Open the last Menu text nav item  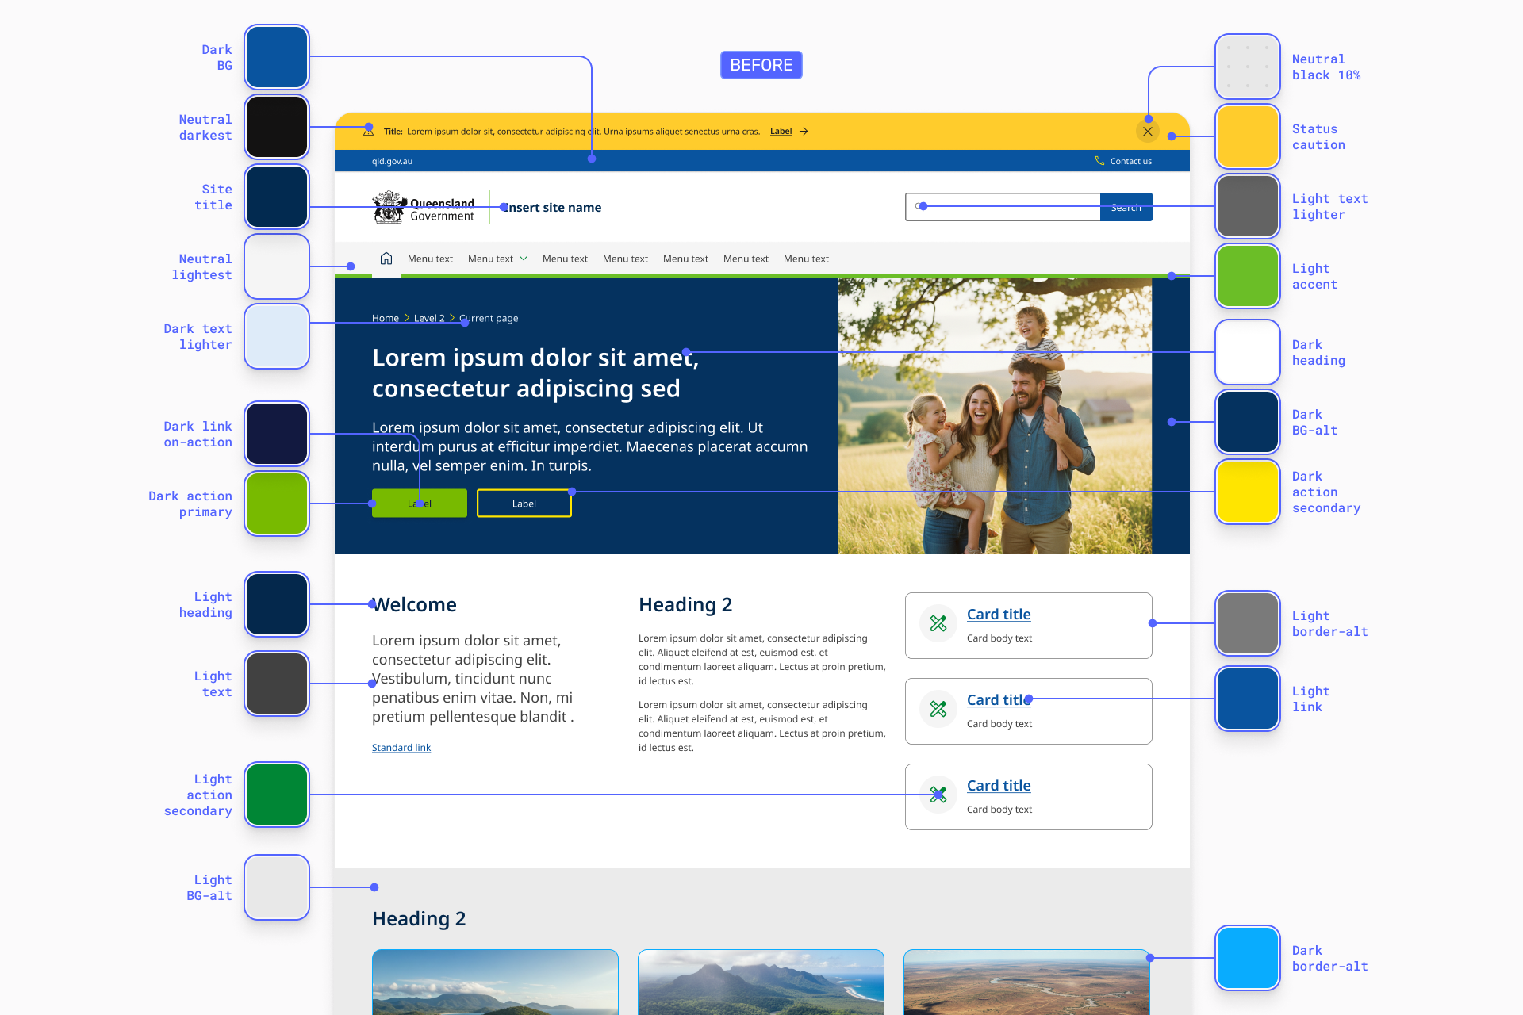pyautogui.click(x=806, y=259)
